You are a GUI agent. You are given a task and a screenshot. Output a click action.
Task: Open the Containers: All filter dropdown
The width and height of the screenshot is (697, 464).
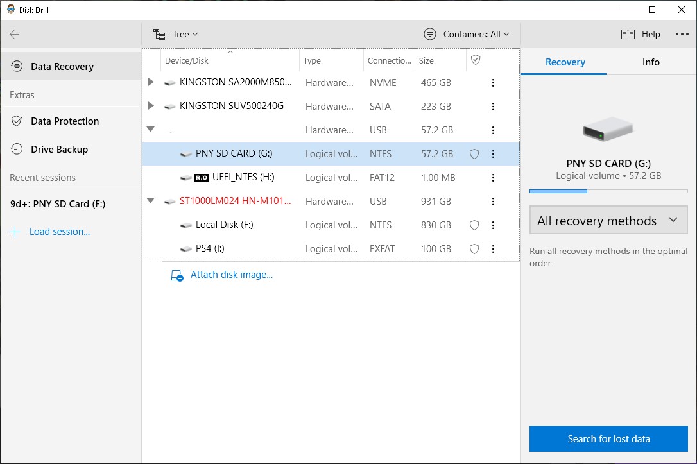point(467,34)
